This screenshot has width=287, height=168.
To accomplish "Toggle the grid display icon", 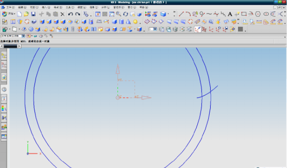I will [x=240, y=29].
